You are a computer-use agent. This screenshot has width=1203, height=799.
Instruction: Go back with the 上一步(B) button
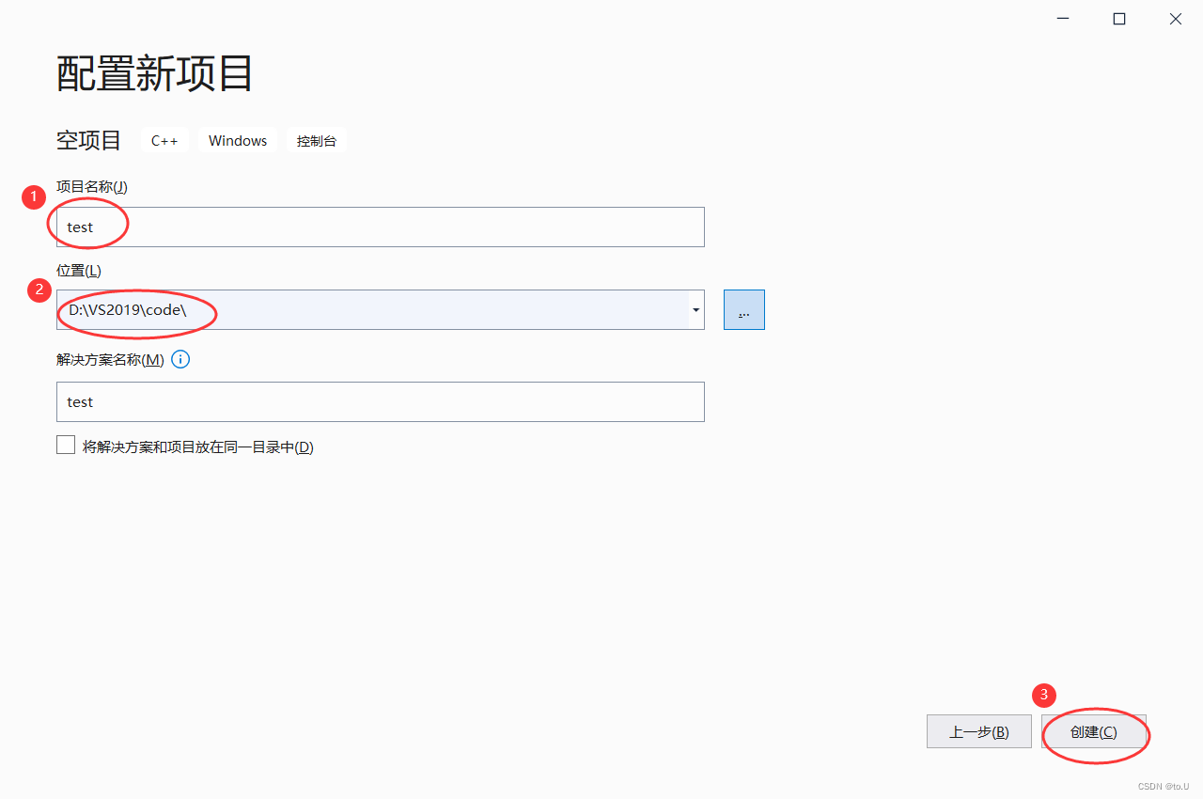[x=979, y=731]
